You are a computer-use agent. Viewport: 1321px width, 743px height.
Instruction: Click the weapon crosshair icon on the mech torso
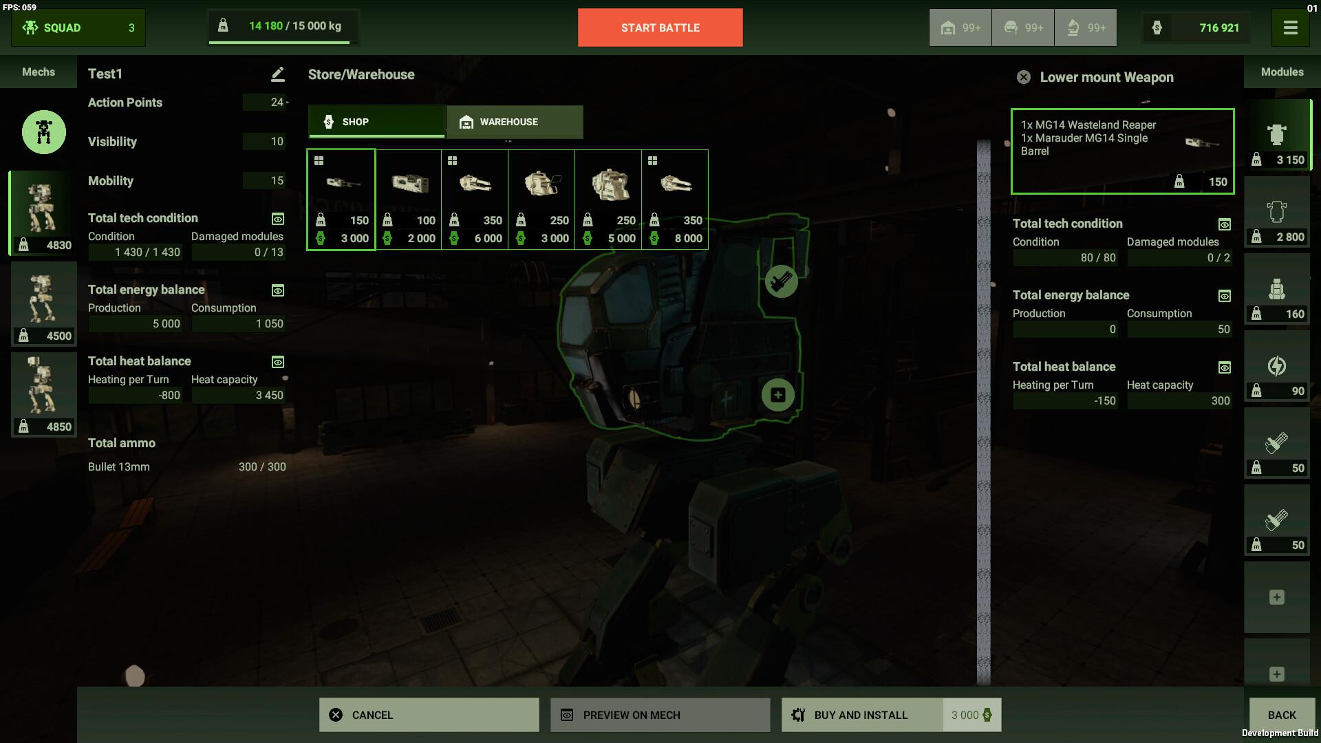click(x=782, y=281)
